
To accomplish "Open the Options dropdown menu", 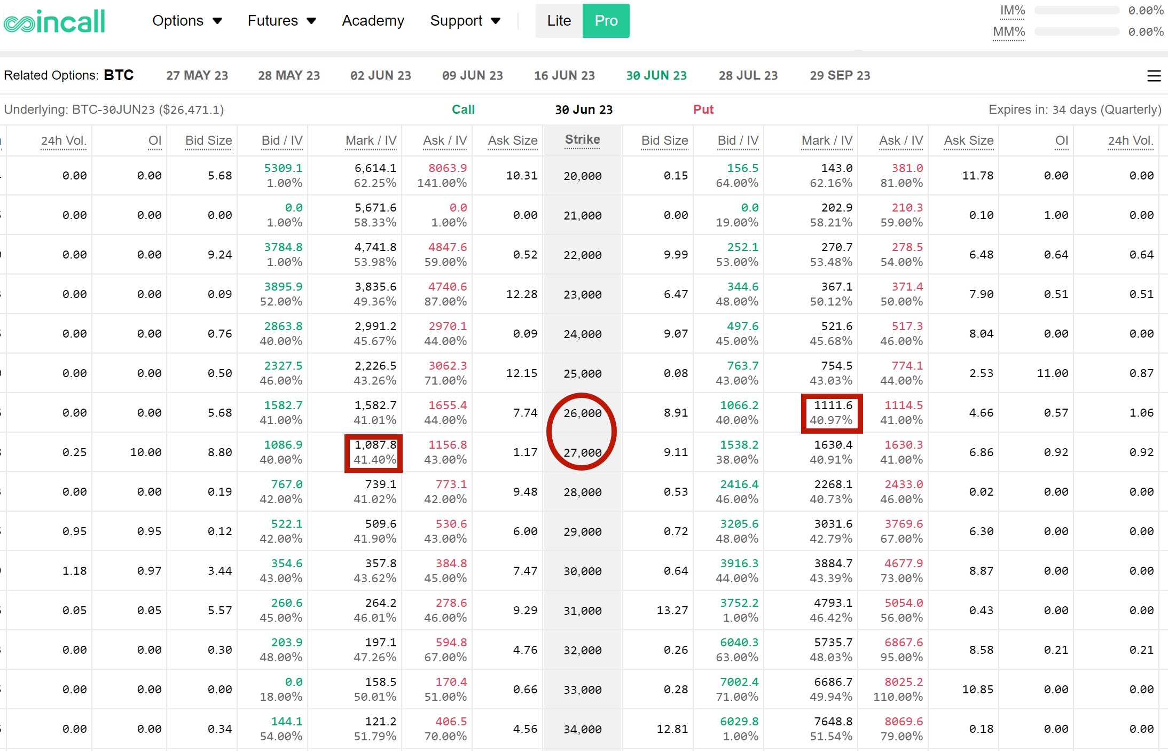I will (187, 21).
